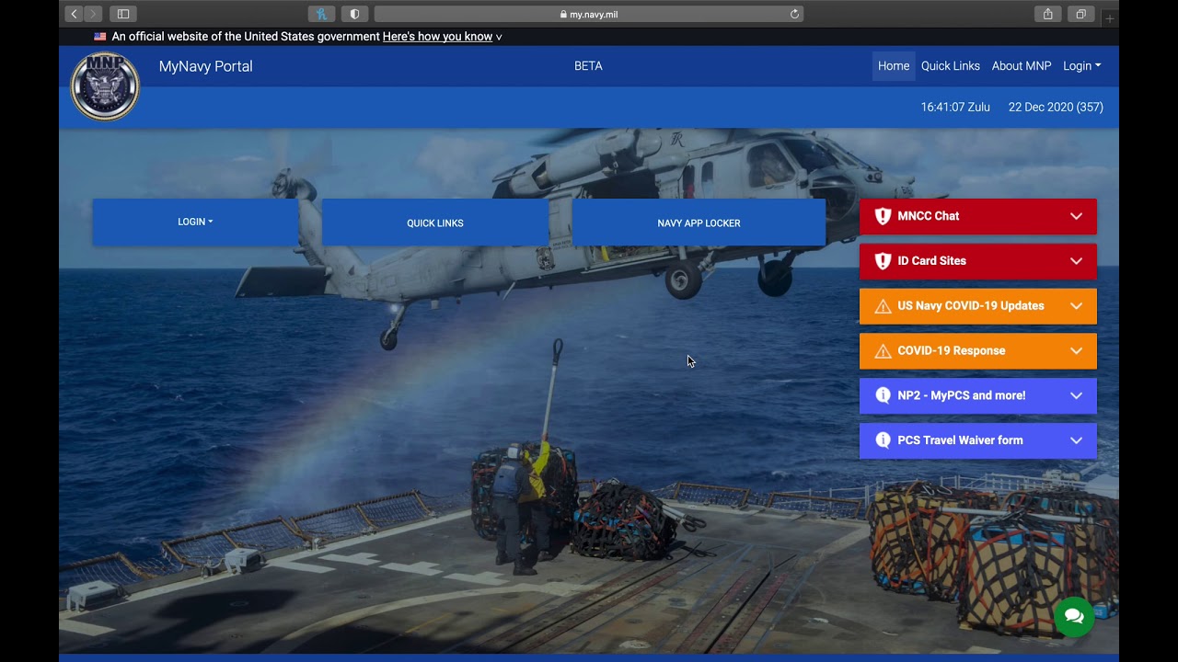Image resolution: width=1178 pixels, height=662 pixels.
Task: Expand the ID Card Sites chevron
Action: [1076, 261]
